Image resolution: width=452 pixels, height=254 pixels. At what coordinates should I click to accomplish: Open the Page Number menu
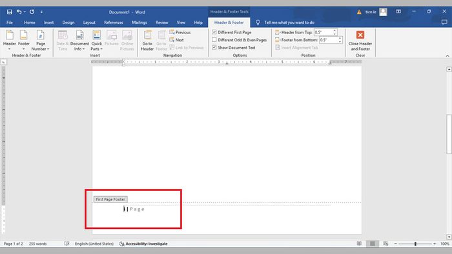click(x=40, y=40)
